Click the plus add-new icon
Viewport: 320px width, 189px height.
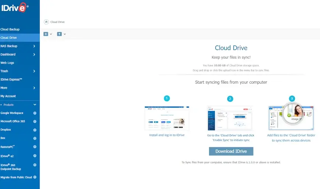pos(46,34)
